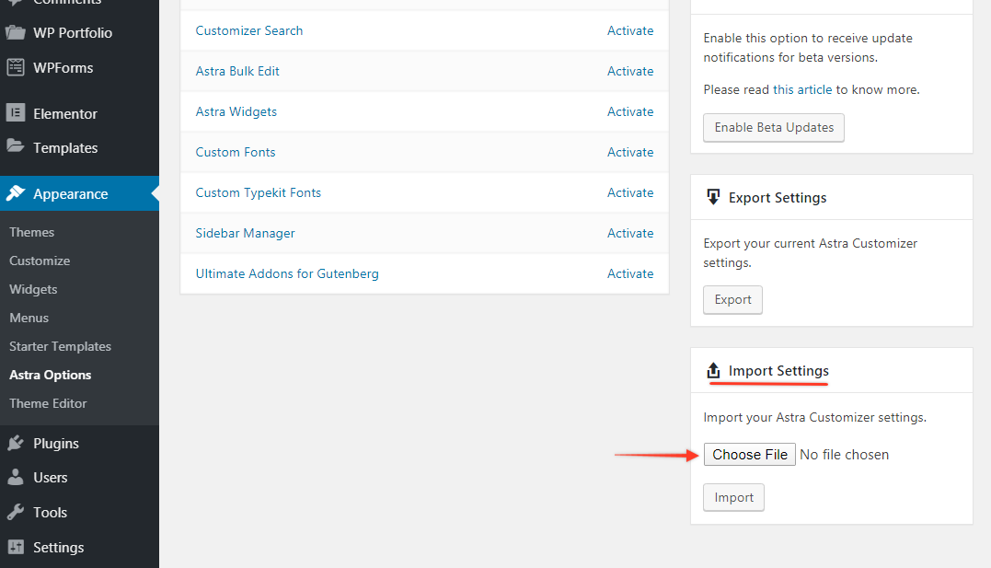
Task: Open the Menus submenu item
Action: click(x=29, y=318)
